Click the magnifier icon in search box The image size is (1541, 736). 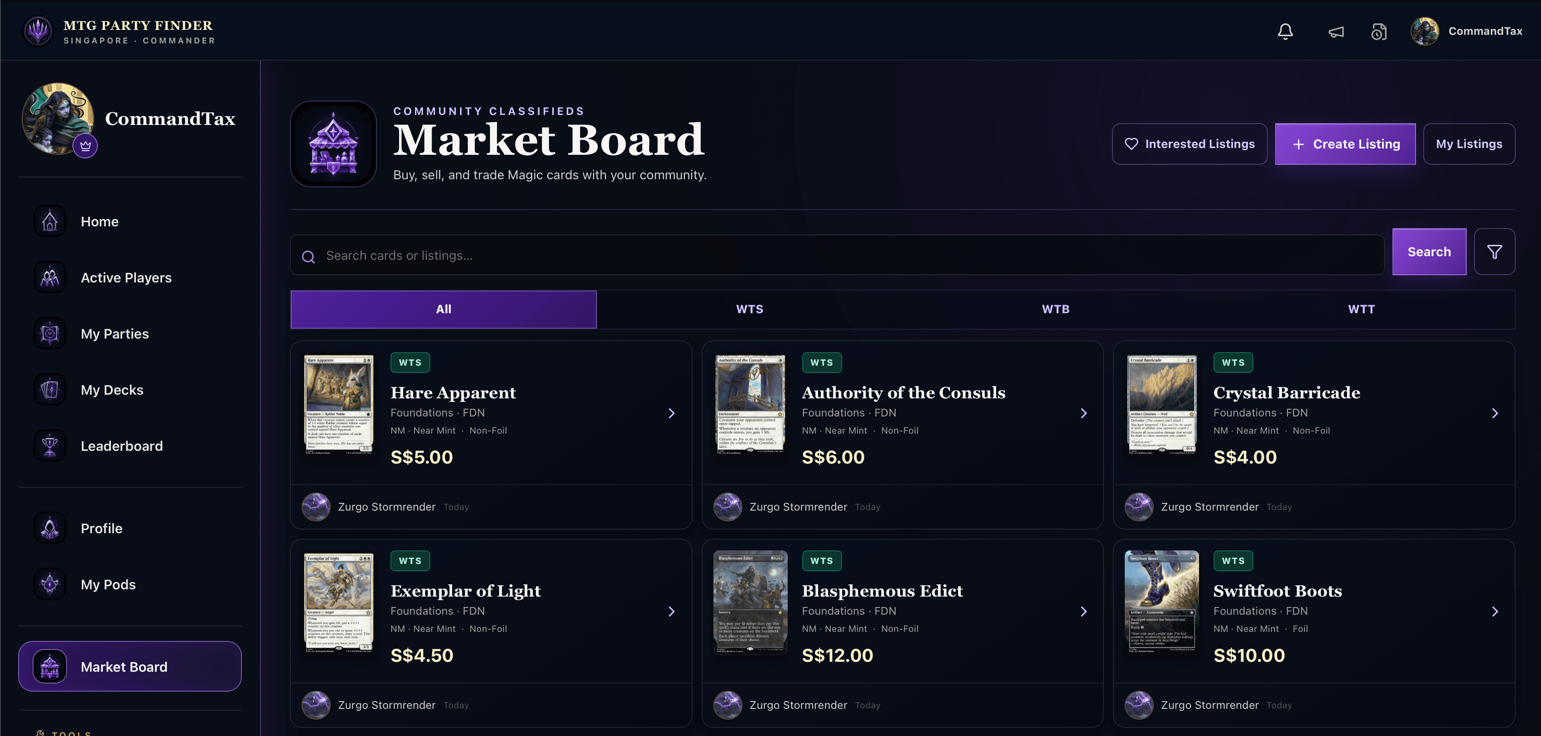point(308,257)
